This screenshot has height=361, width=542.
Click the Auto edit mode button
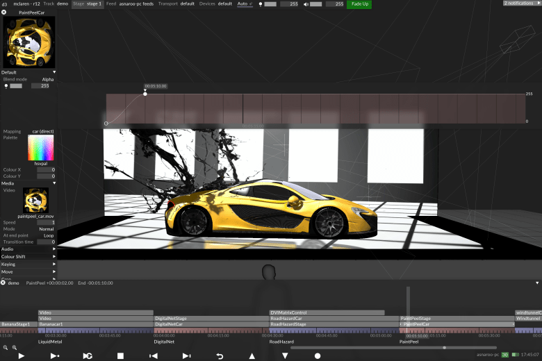click(245, 3)
